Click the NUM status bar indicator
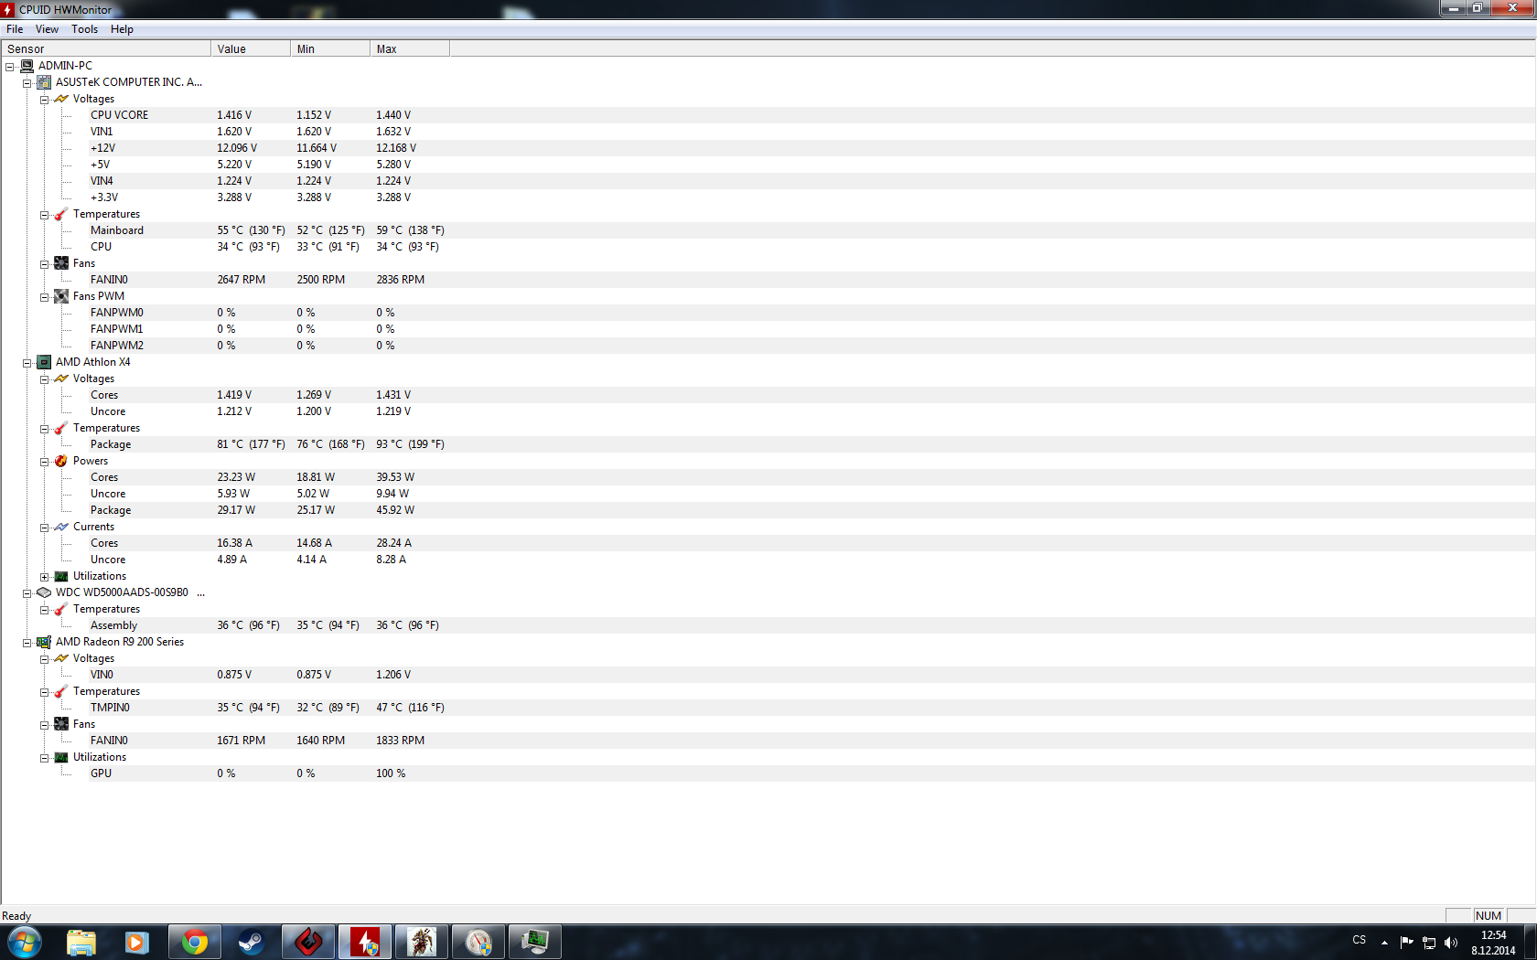The height and width of the screenshot is (960, 1537). [1489, 916]
